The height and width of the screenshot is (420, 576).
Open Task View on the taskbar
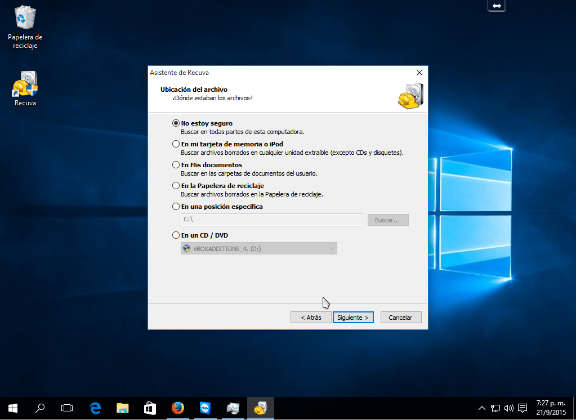[x=67, y=408]
